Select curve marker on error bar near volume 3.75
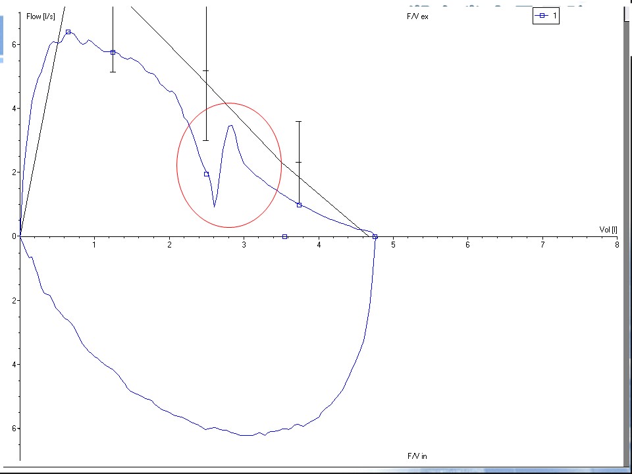Image resolution: width=632 pixels, height=474 pixels. coord(299,205)
